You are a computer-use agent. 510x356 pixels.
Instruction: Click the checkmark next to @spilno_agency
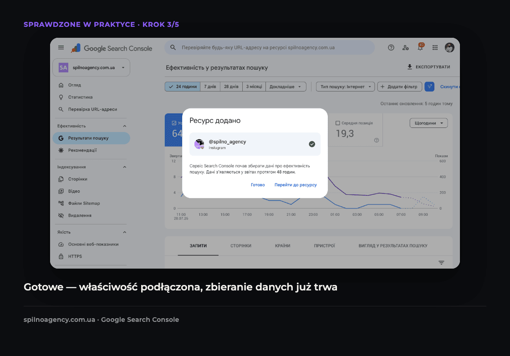(x=311, y=144)
